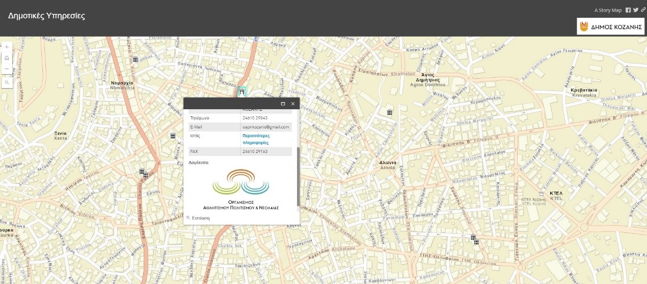The width and height of the screenshot is (647, 284).
Task: Zoom in on the map
Action: point(7,47)
